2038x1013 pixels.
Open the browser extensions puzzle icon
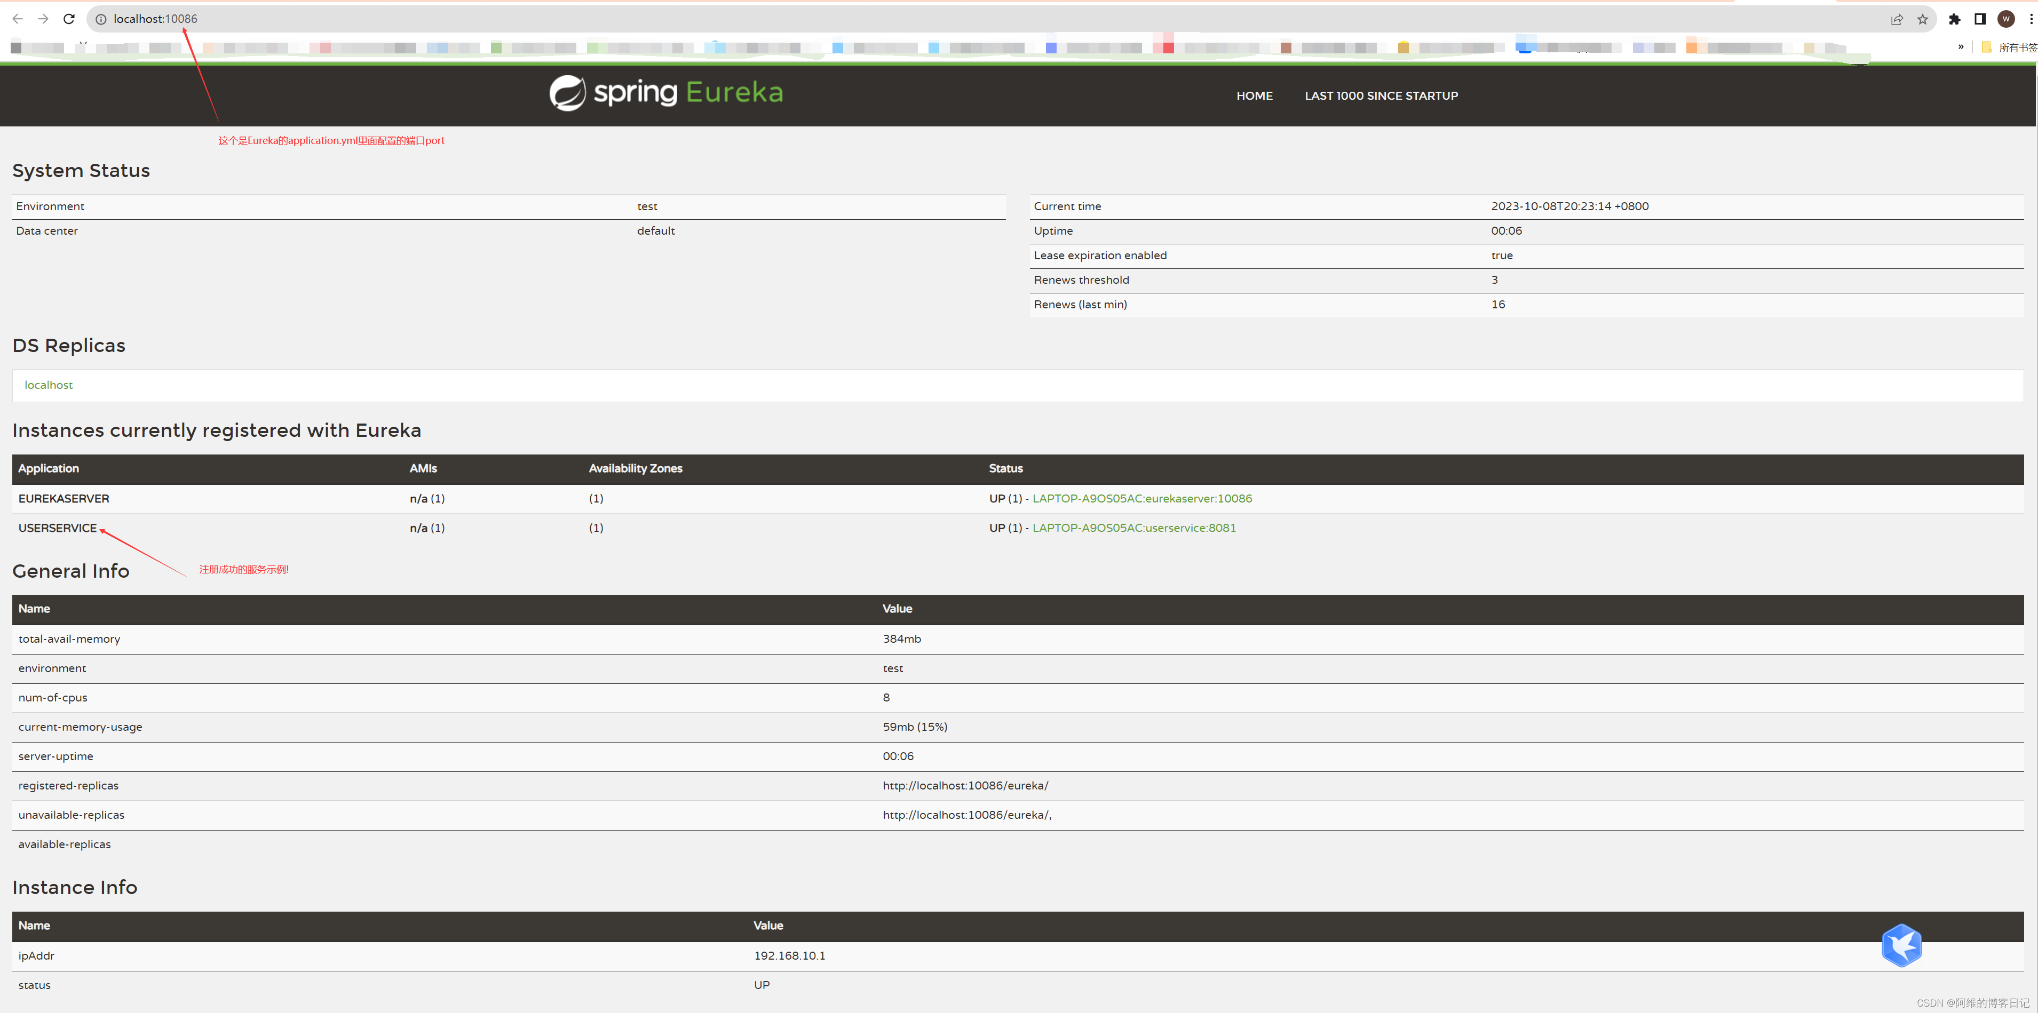click(1954, 19)
